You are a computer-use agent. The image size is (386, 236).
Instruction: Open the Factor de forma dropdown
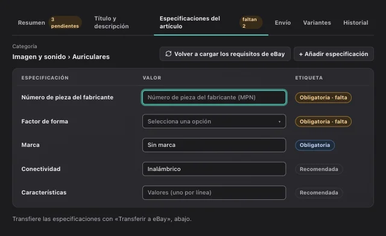click(x=214, y=121)
